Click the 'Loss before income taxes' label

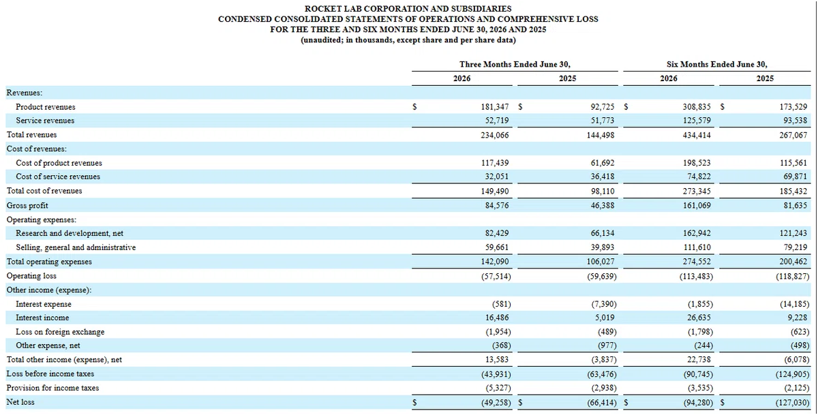(50, 374)
